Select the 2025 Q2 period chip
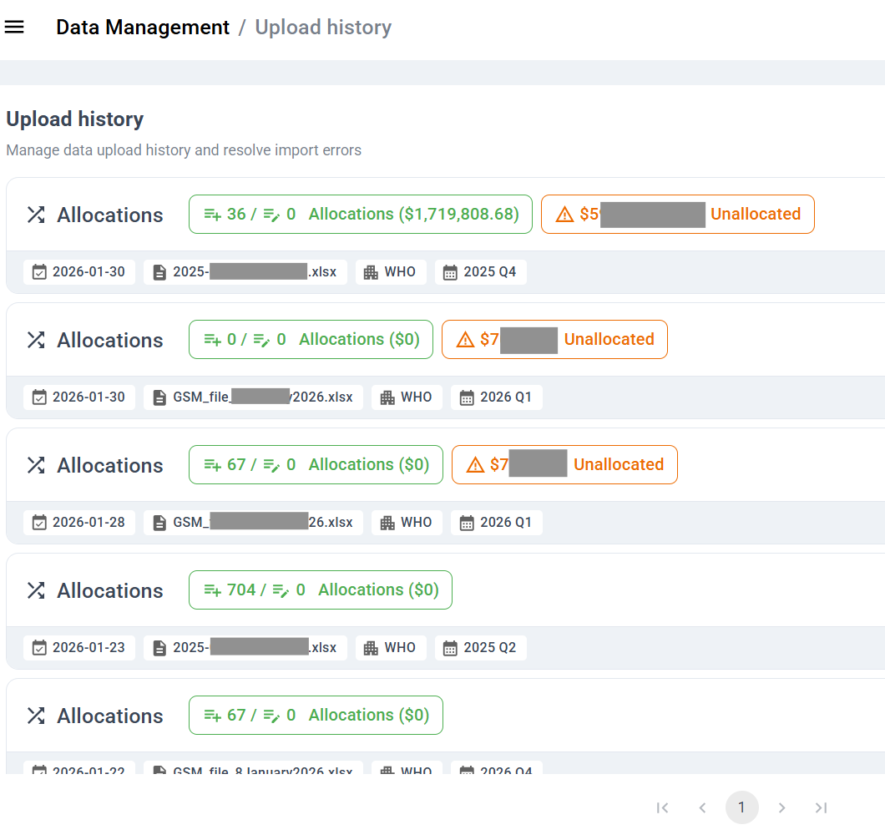This screenshot has height=840, width=885. [480, 648]
